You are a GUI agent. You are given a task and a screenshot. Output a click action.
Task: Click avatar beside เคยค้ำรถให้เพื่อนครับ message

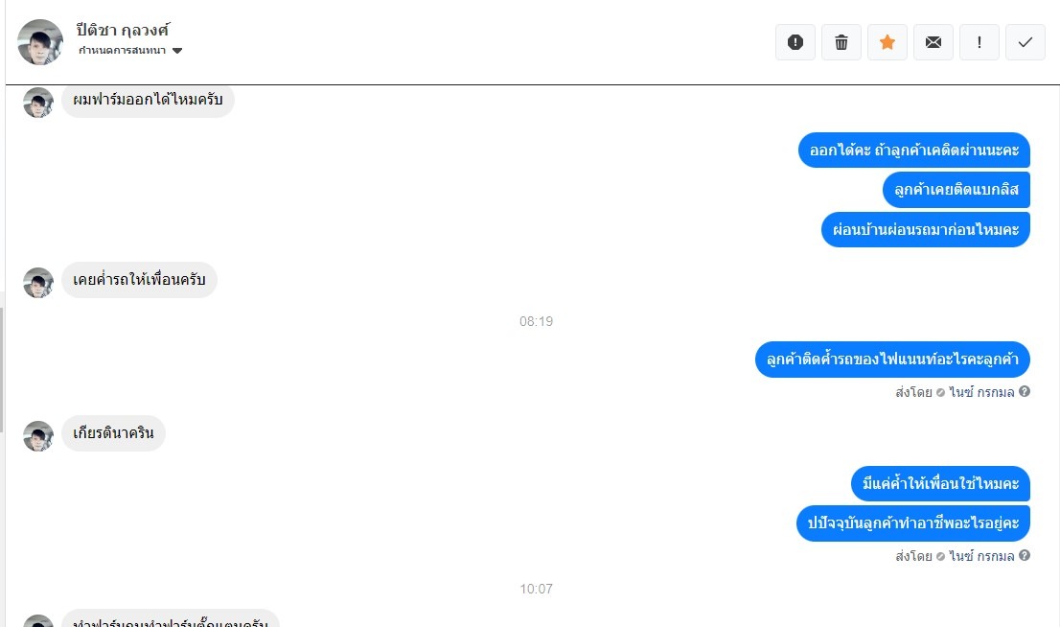click(x=38, y=283)
